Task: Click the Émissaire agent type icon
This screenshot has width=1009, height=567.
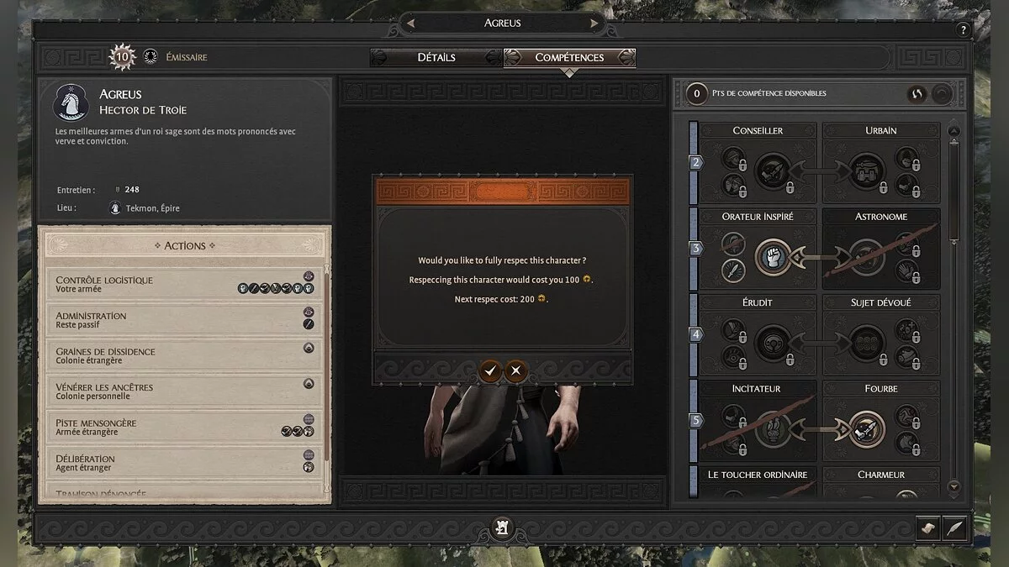Action: [151, 57]
